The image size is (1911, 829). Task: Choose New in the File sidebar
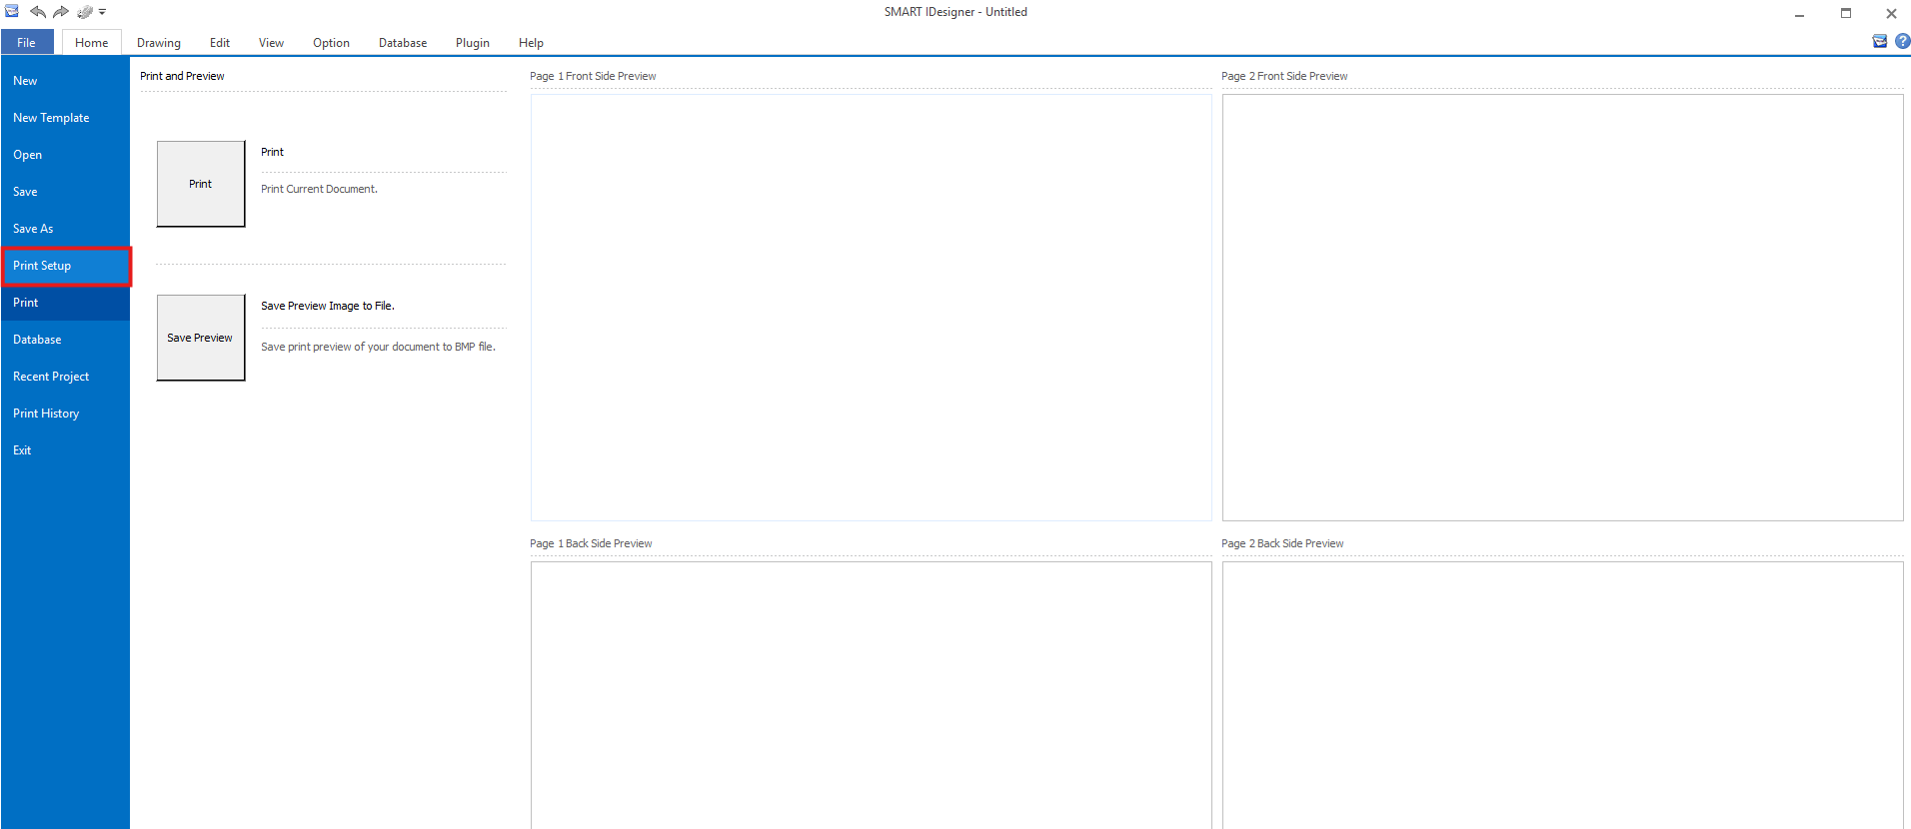click(x=65, y=81)
